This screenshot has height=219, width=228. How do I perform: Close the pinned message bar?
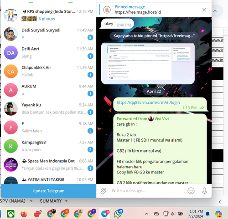point(204,10)
